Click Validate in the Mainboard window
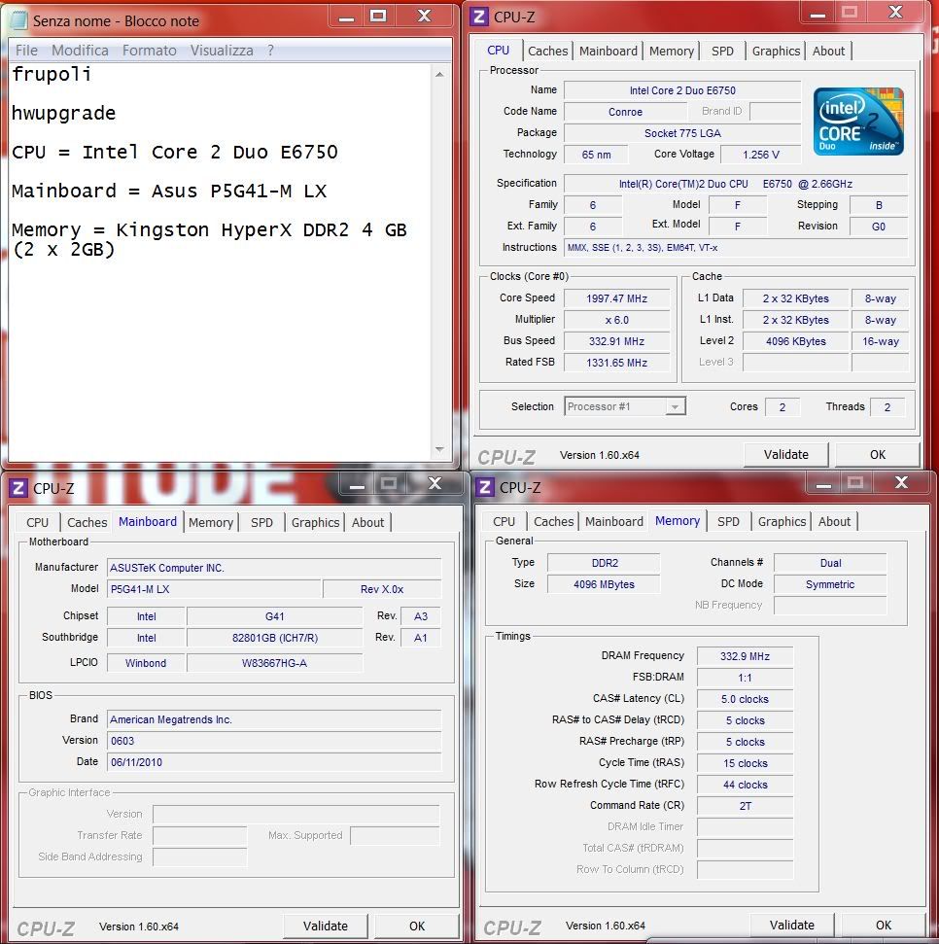The height and width of the screenshot is (944, 939). point(325,926)
